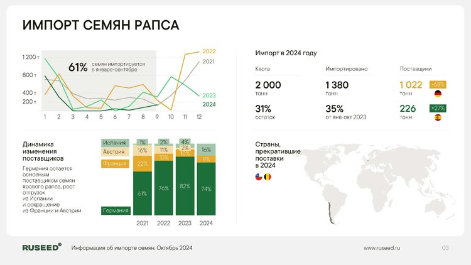This screenshot has width=471, height=265.
Task: Select the Германия legend label
Action: tap(116, 210)
